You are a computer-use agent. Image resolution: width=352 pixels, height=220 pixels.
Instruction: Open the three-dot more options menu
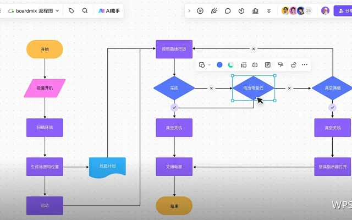click(304, 65)
